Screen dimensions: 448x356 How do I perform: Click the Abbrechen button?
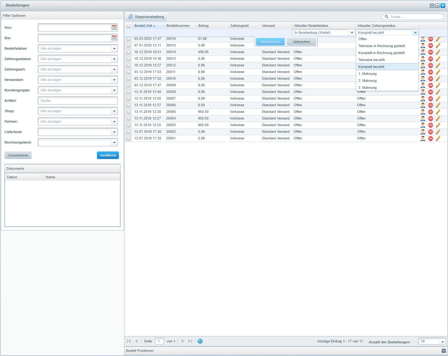(x=301, y=42)
